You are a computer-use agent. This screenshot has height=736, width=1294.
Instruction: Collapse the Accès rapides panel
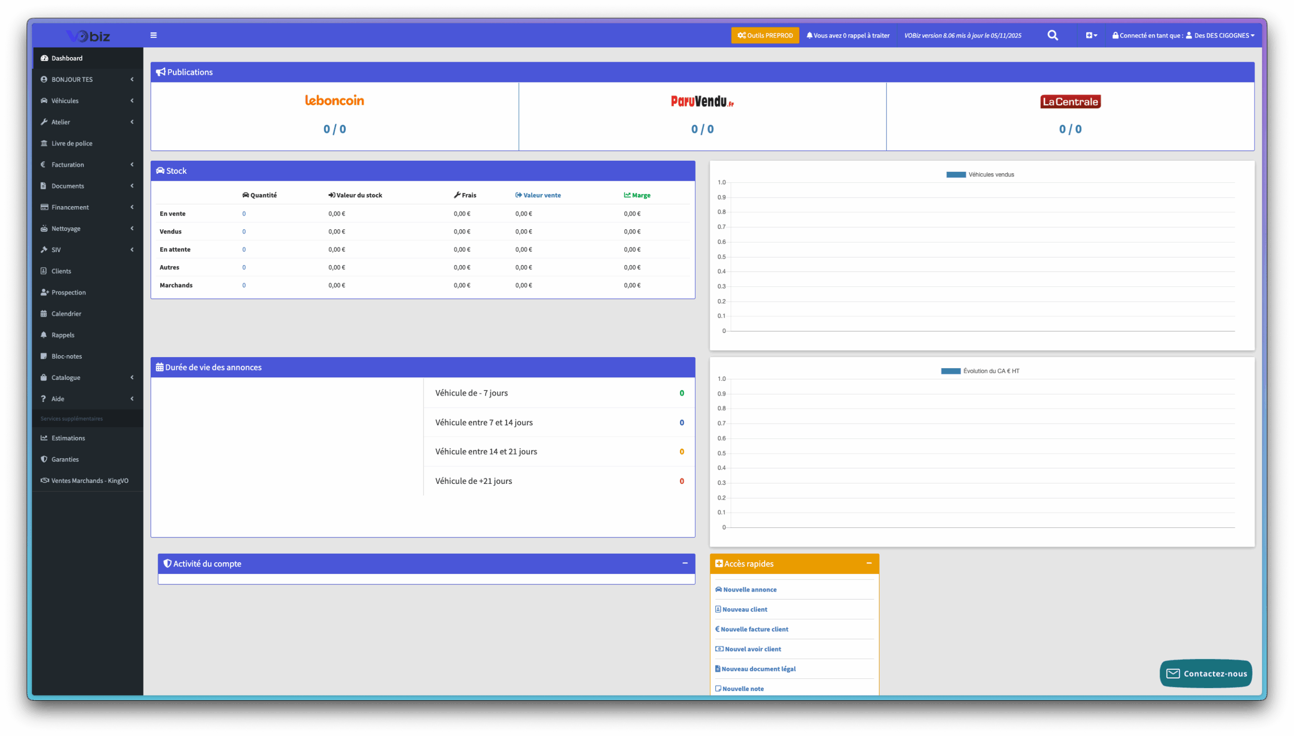click(x=869, y=563)
